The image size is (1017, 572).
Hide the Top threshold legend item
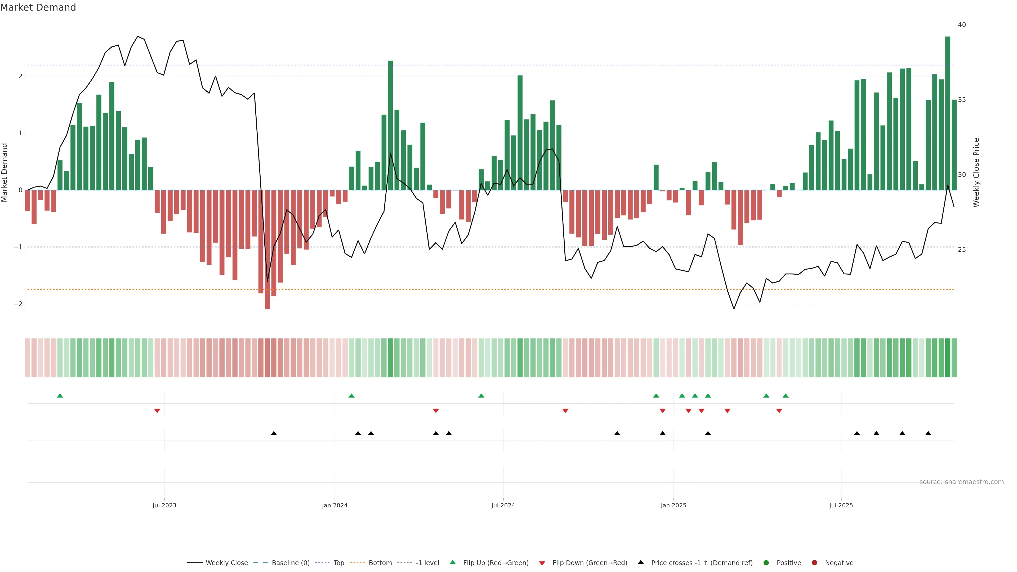(x=338, y=563)
